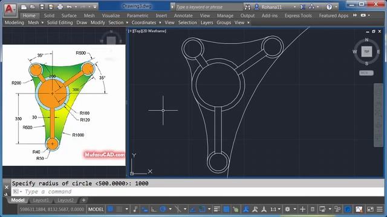
Task: Click the Autodesk A360 triangle icon
Action: (312, 7)
